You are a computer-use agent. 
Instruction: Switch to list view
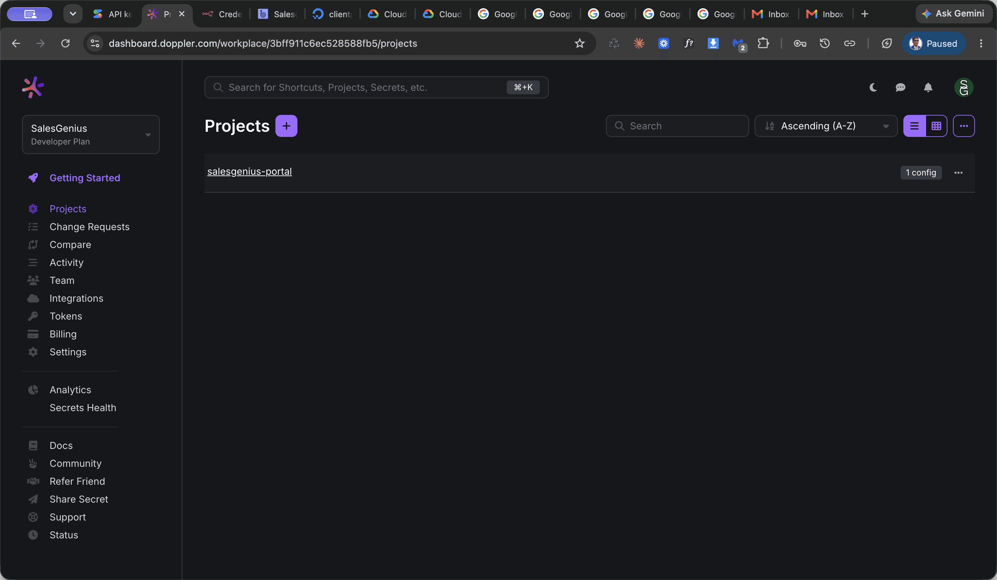tap(914, 126)
